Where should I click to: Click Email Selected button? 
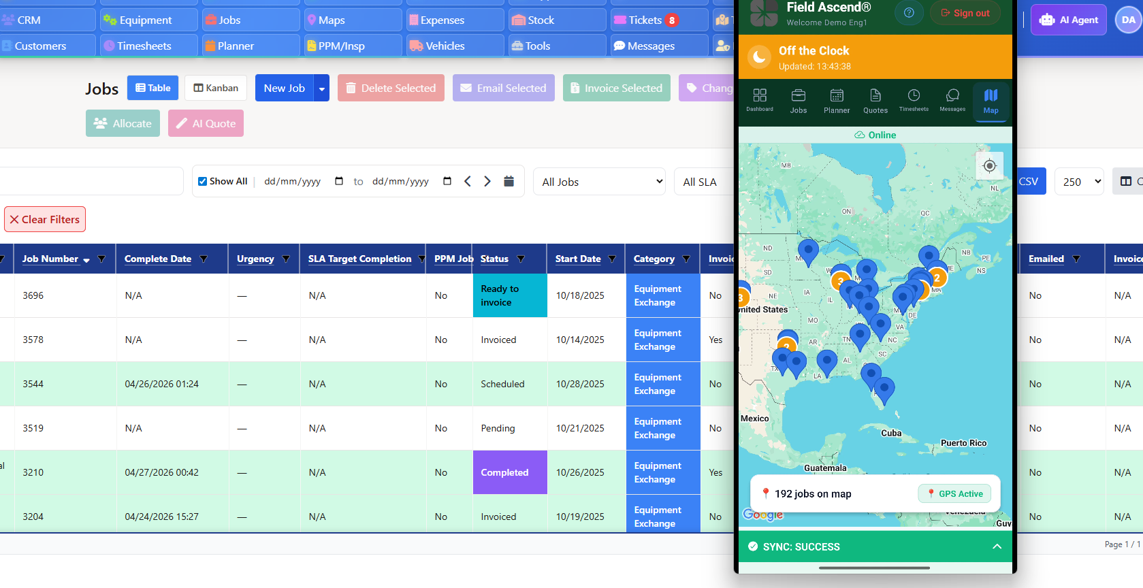click(504, 88)
